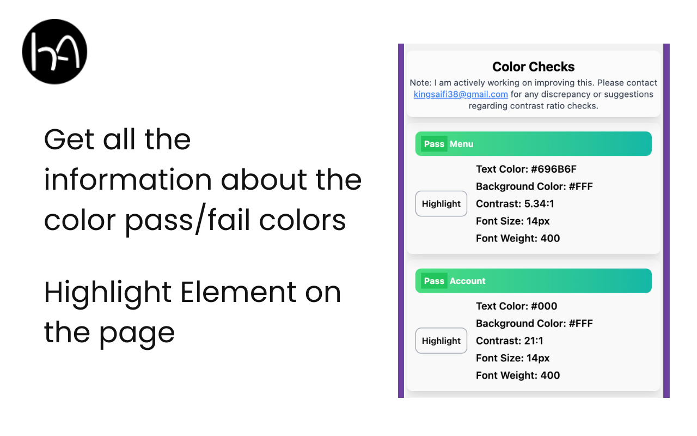Click the black circular hA logo

tap(54, 52)
